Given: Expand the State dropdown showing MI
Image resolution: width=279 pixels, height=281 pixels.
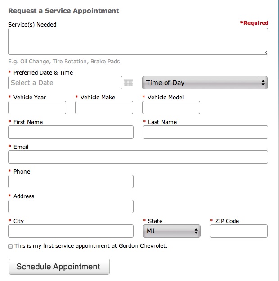Looking at the screenshot, I should pos(171,231).
